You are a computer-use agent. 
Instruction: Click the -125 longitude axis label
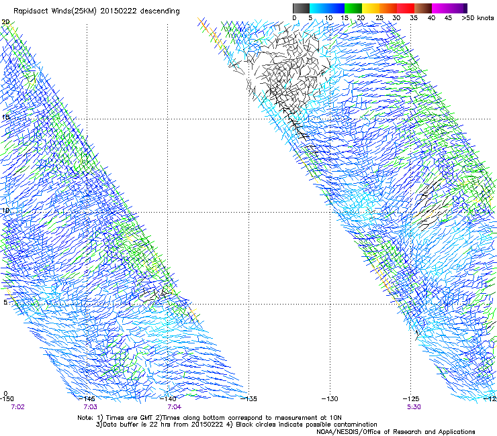[411, 399]
